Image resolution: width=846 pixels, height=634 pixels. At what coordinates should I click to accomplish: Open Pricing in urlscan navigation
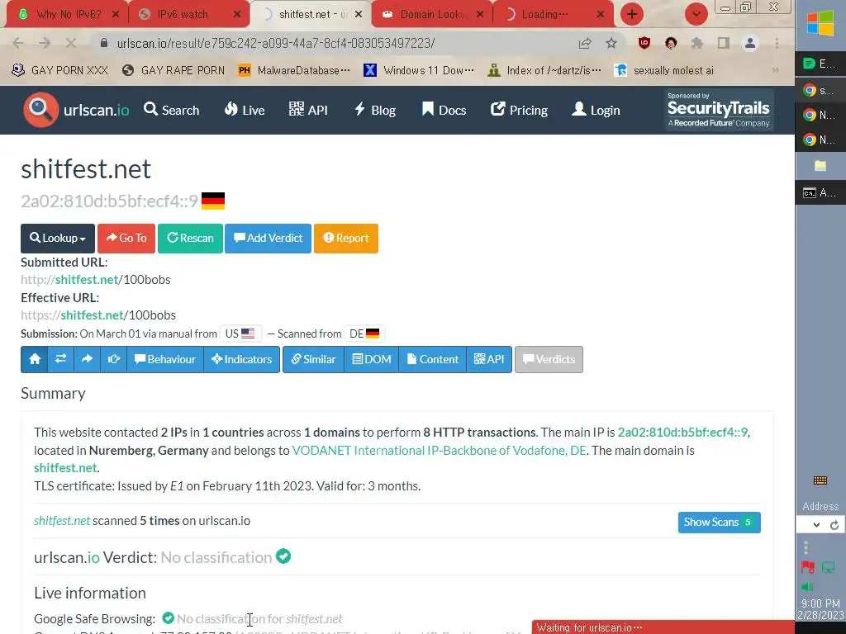pyautogui.click(x=519, y=110)
